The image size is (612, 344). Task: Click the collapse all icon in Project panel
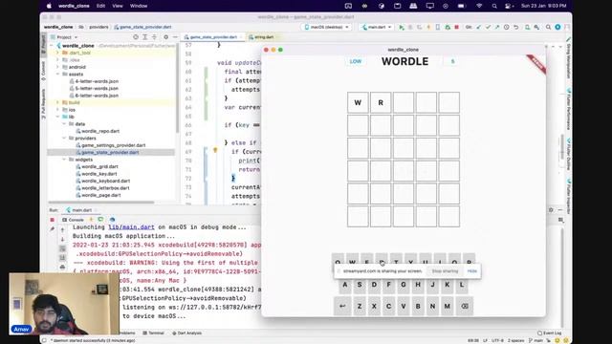click(x=154, y=37)
